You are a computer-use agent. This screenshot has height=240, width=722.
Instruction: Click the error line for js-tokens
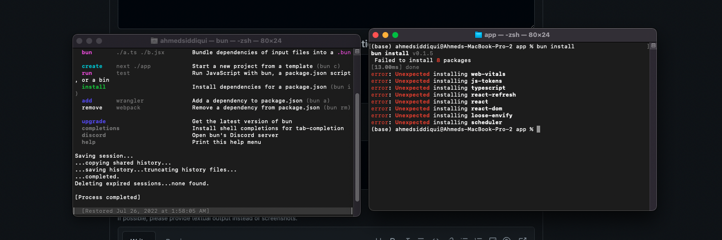(437, 81)
